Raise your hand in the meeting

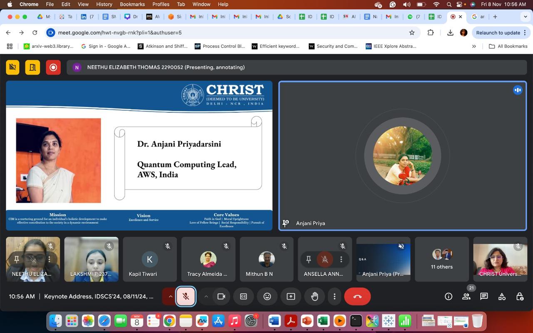(314, 296)
